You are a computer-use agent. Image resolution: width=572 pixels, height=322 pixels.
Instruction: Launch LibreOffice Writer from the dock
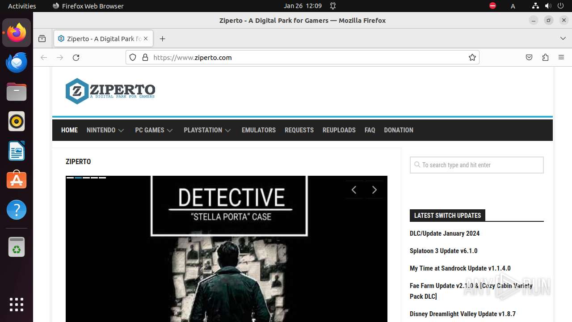tap(17, 151)
